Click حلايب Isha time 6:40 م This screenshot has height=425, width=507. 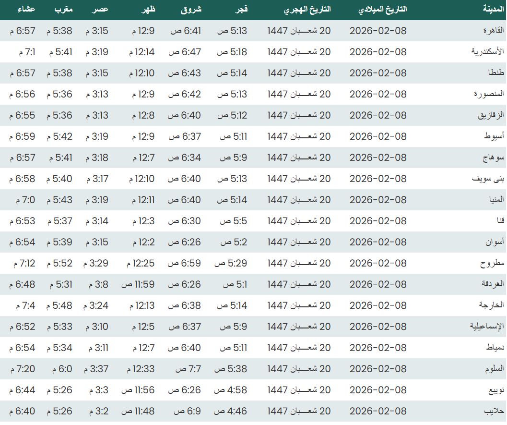[22, 411]
